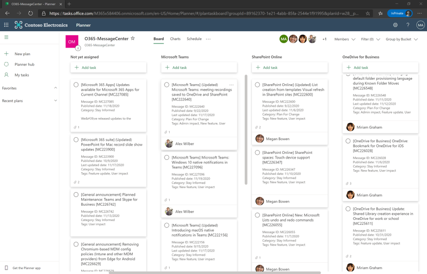Click the Not yet assigned bucket title
Screen dimensions: 427x274
[x=85, y=57]
